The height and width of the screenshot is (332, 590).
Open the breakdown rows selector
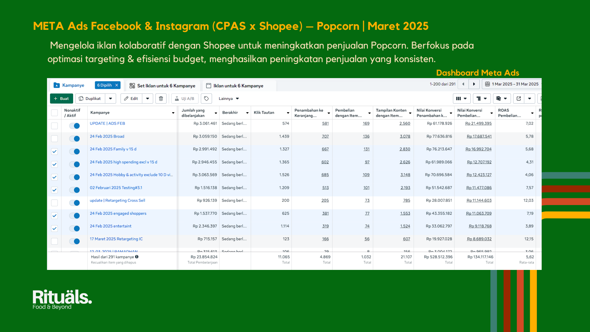482,99
